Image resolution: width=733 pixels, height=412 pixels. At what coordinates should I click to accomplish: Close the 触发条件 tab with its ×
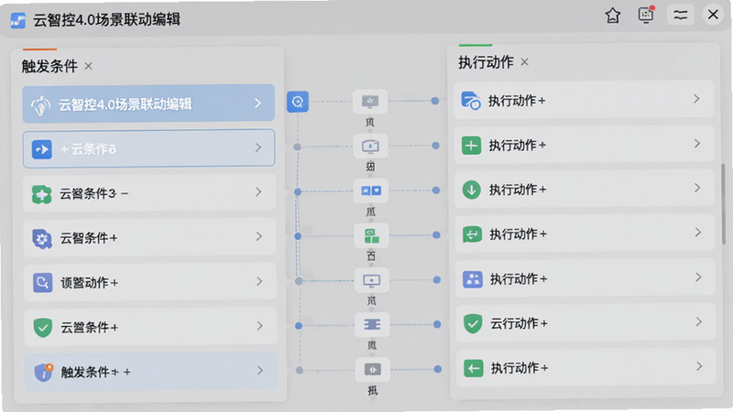pyautogui.click(x=88, y=66)
